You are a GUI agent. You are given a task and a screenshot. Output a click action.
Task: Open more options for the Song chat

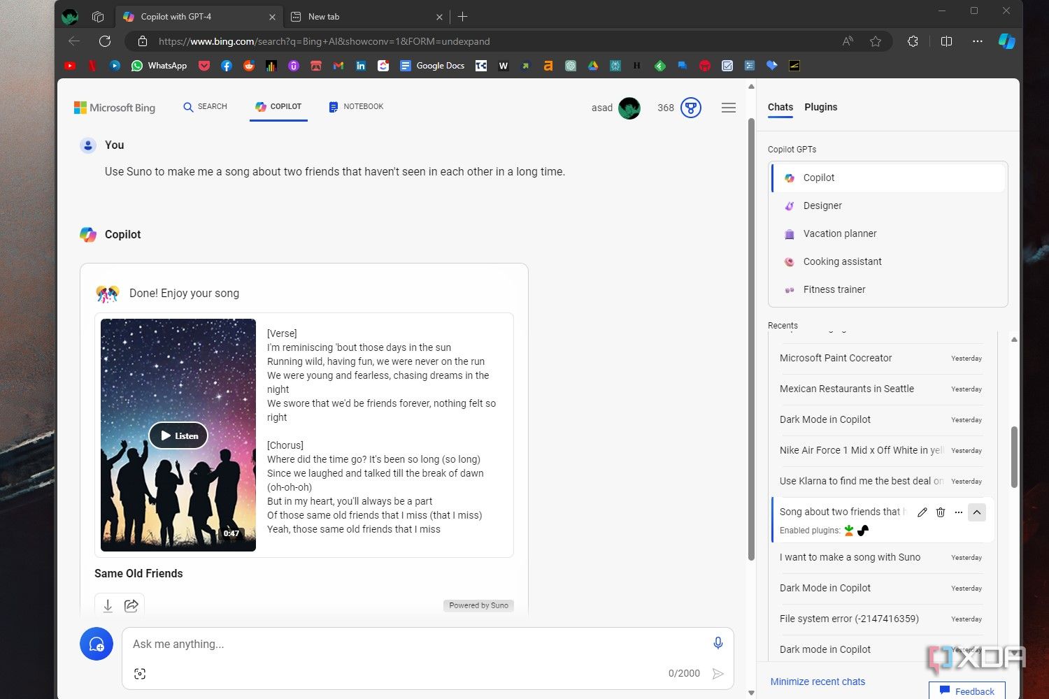pyautogui.click(x=959, y=512)
